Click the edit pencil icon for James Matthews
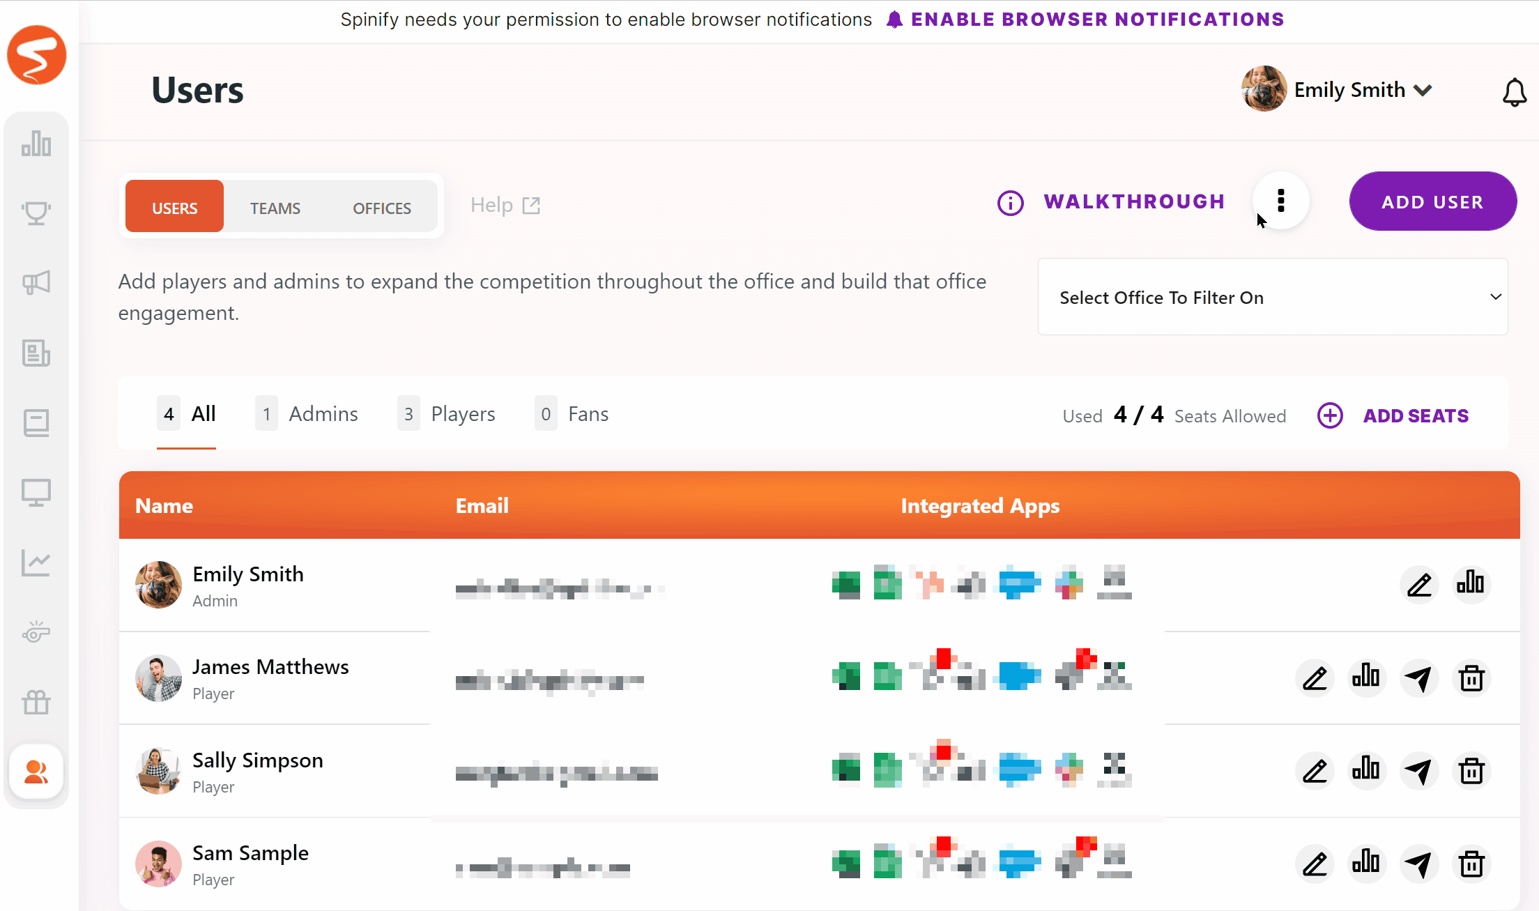The width and height of the screenshot is (1539, 911). (1313, 677)
